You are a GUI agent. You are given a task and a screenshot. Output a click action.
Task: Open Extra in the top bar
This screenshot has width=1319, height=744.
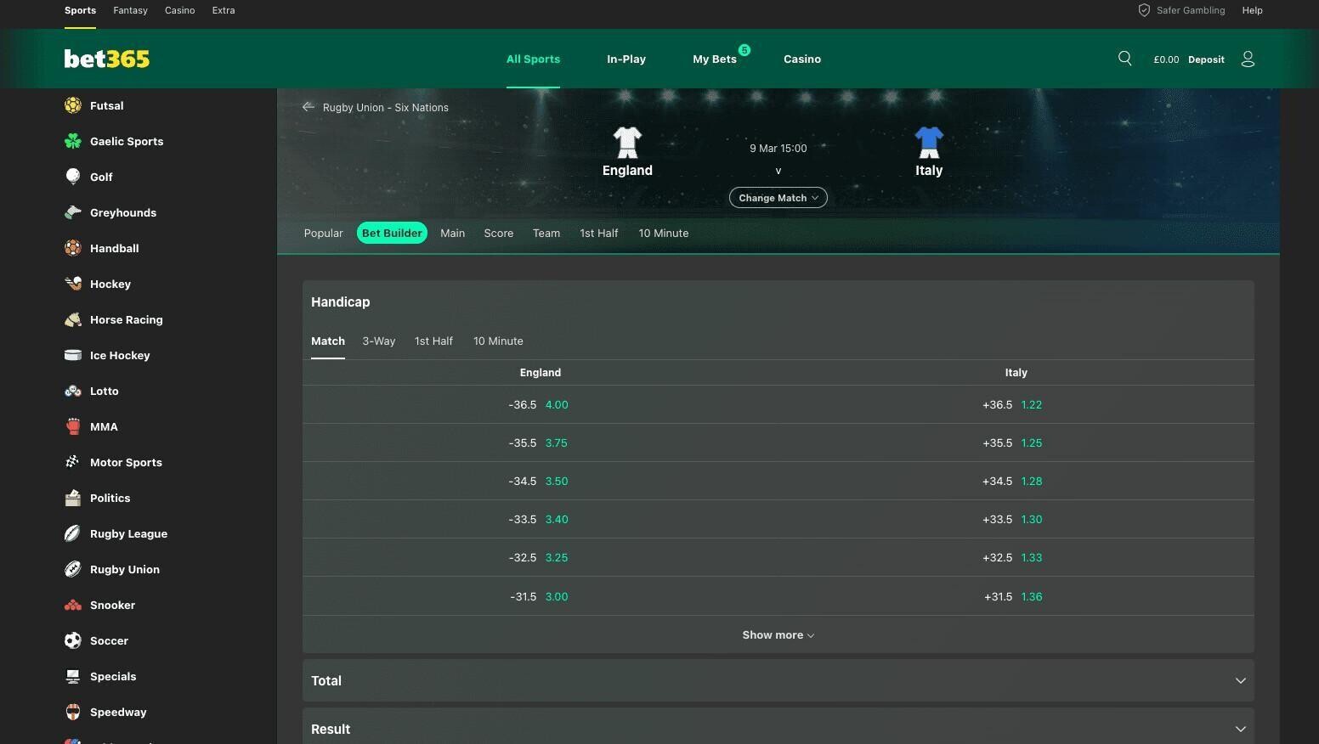224,10
